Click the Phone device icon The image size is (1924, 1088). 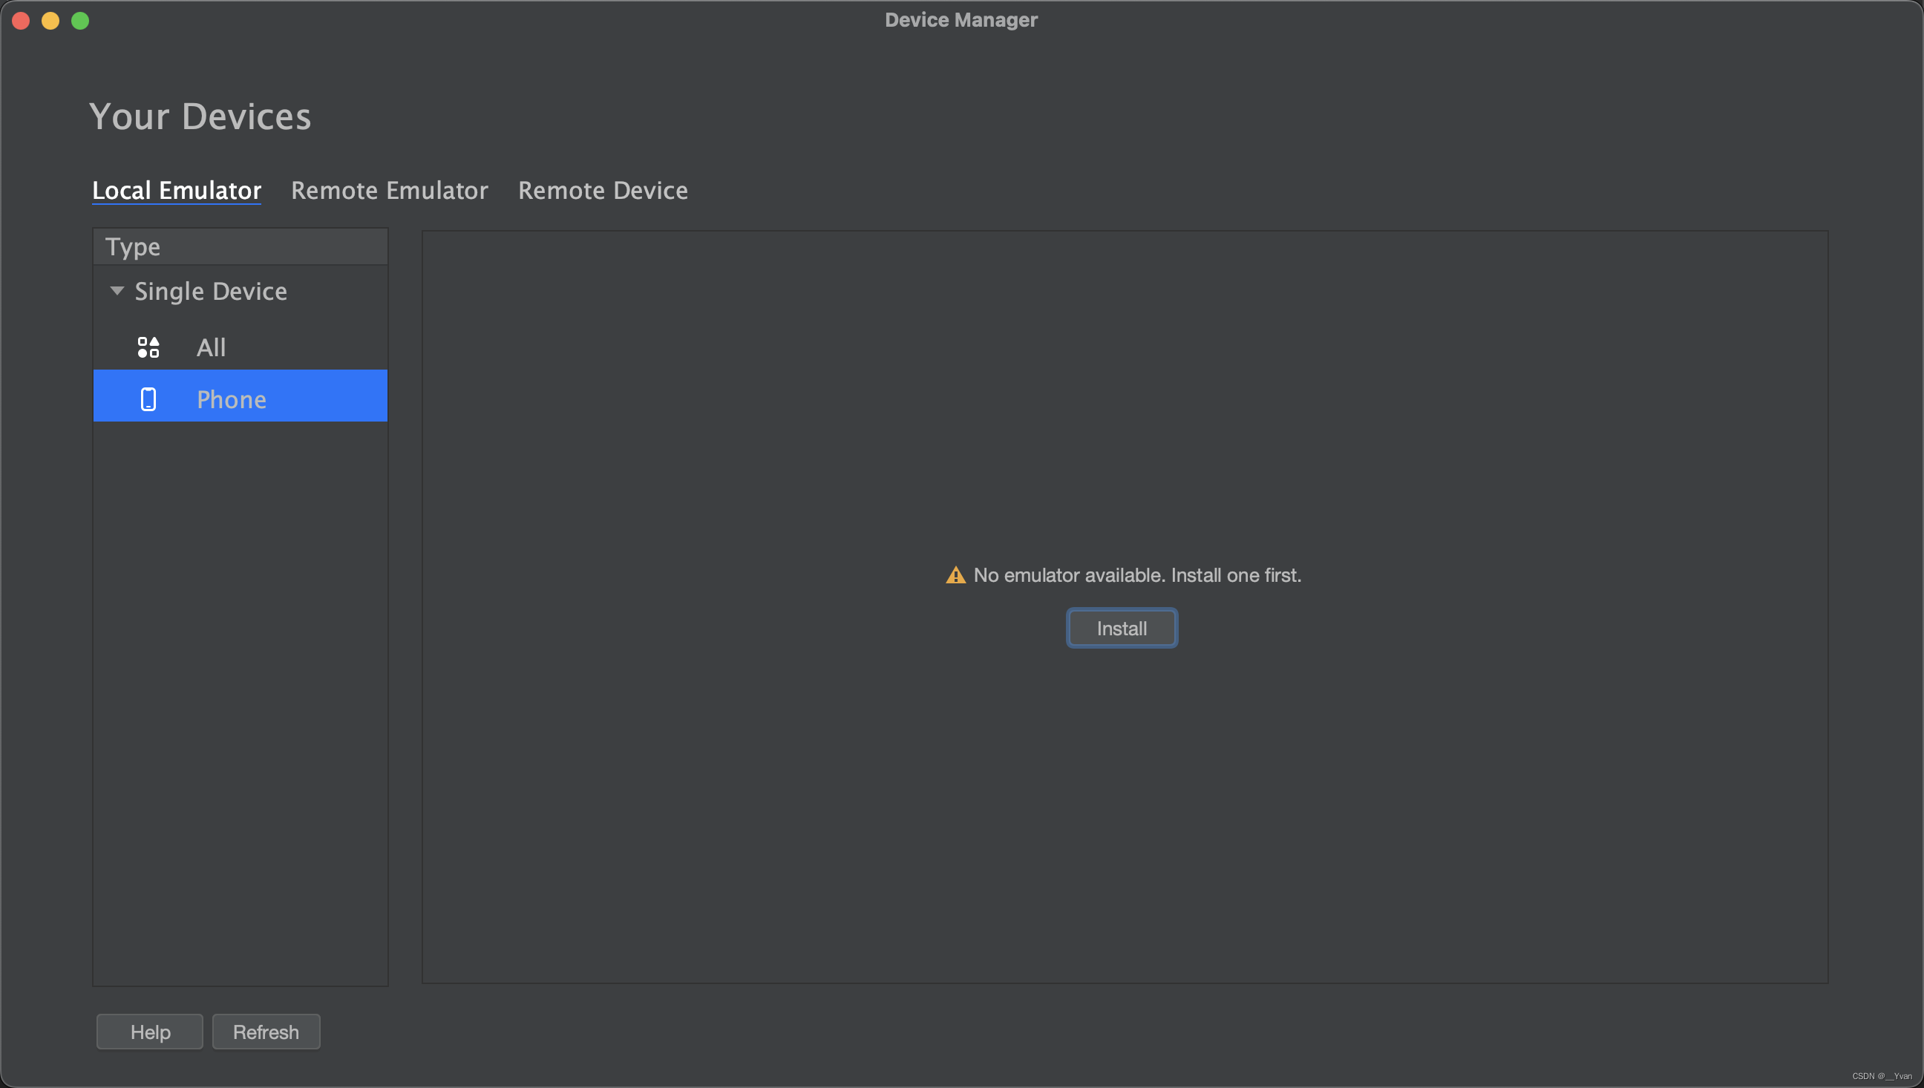point(148,399)
